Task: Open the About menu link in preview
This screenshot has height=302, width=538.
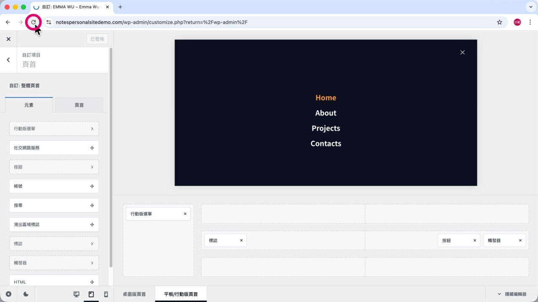Action: [326, 113]
